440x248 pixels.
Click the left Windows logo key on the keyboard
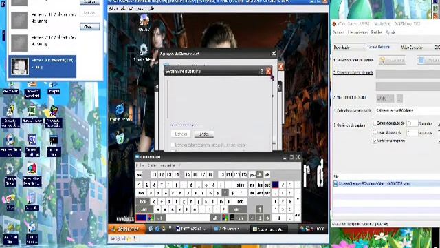(x=151, y=218)
